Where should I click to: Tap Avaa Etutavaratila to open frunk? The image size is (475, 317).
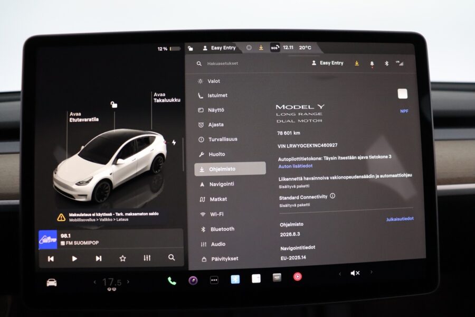point(84,117)
